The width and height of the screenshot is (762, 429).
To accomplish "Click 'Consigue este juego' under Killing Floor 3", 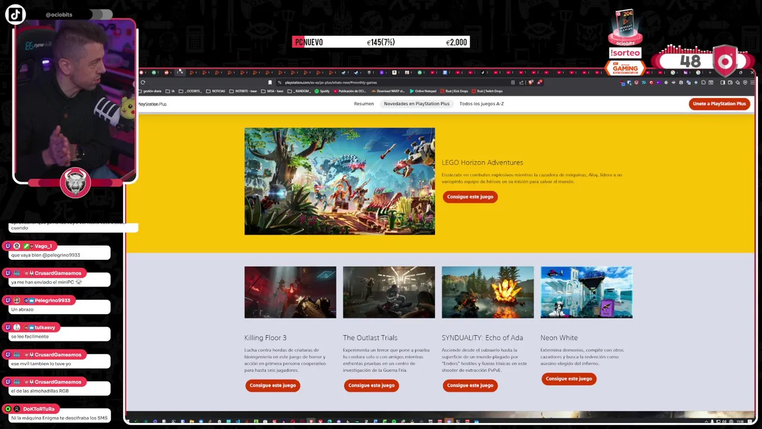I will [273, 386].
